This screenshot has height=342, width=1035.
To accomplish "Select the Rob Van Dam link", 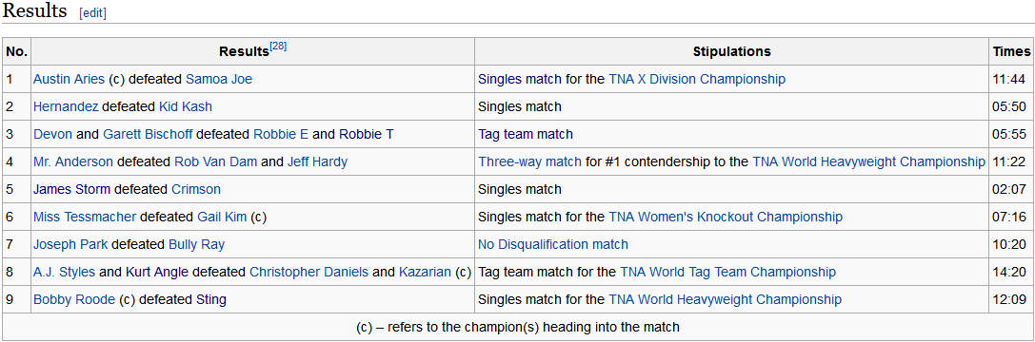I will coord(216,162).
